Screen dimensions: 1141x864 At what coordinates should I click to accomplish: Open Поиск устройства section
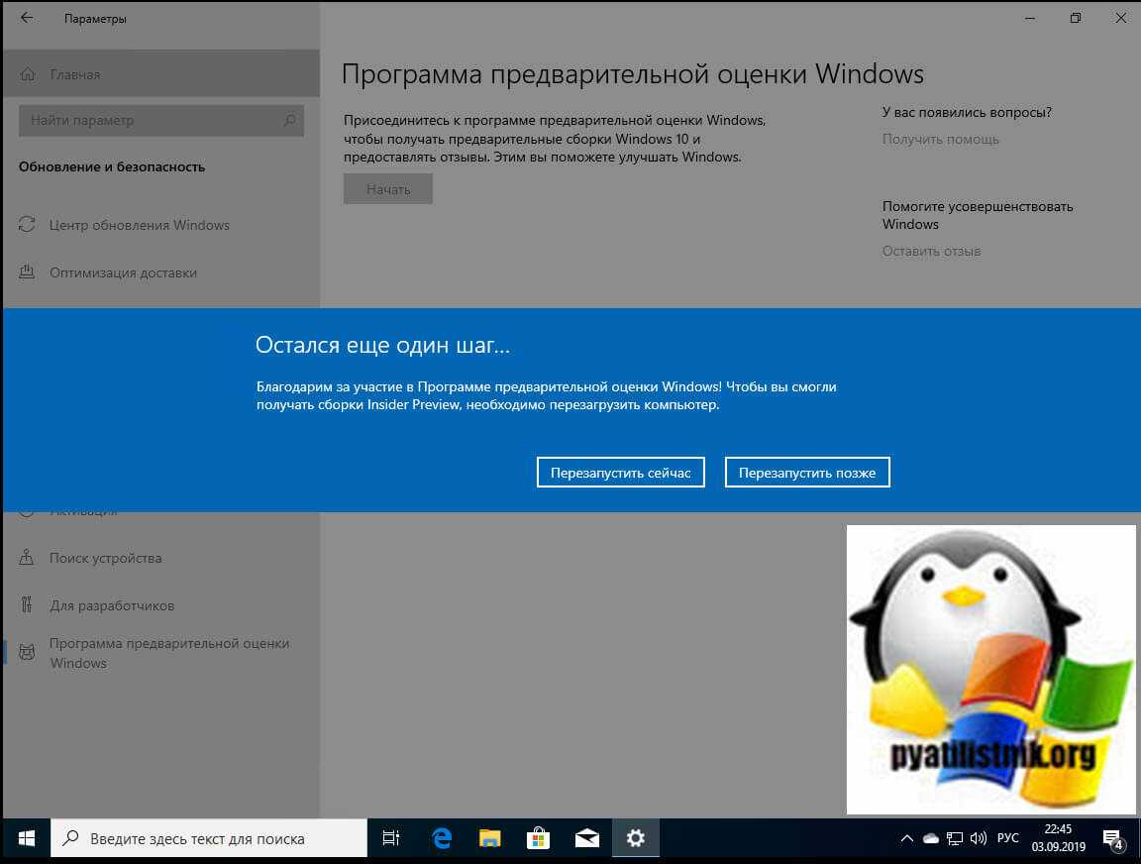(x=160, y=558)
